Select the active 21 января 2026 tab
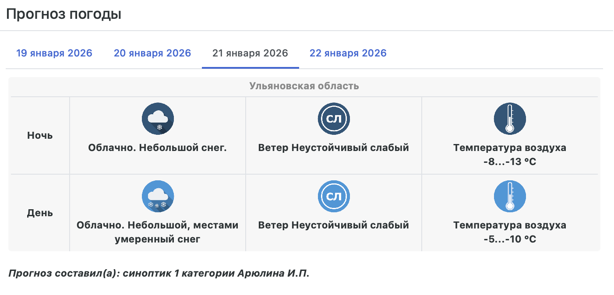Image resolution: width=614 pixels, height=295 pixels. 250,53
